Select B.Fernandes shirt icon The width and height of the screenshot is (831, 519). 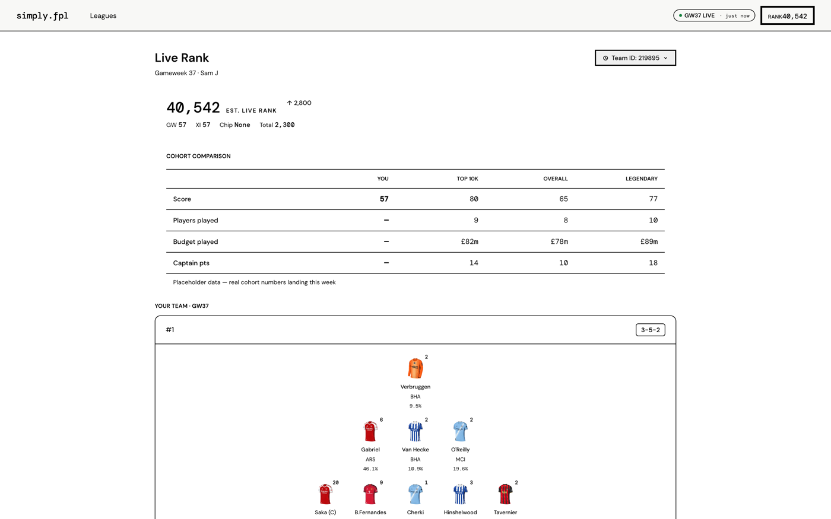tap(370, 494)
